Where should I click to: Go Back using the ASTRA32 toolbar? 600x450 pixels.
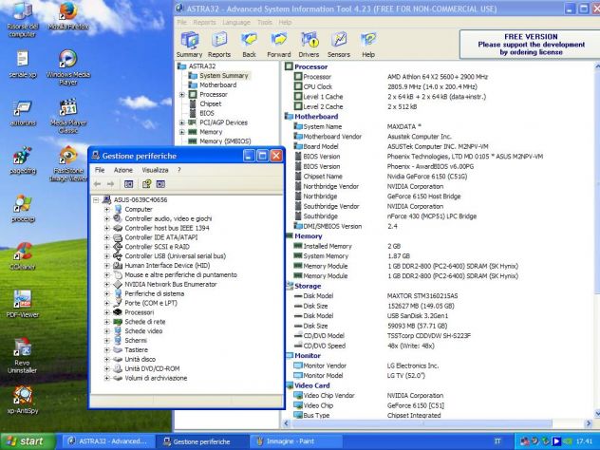(x=249, y=45)
